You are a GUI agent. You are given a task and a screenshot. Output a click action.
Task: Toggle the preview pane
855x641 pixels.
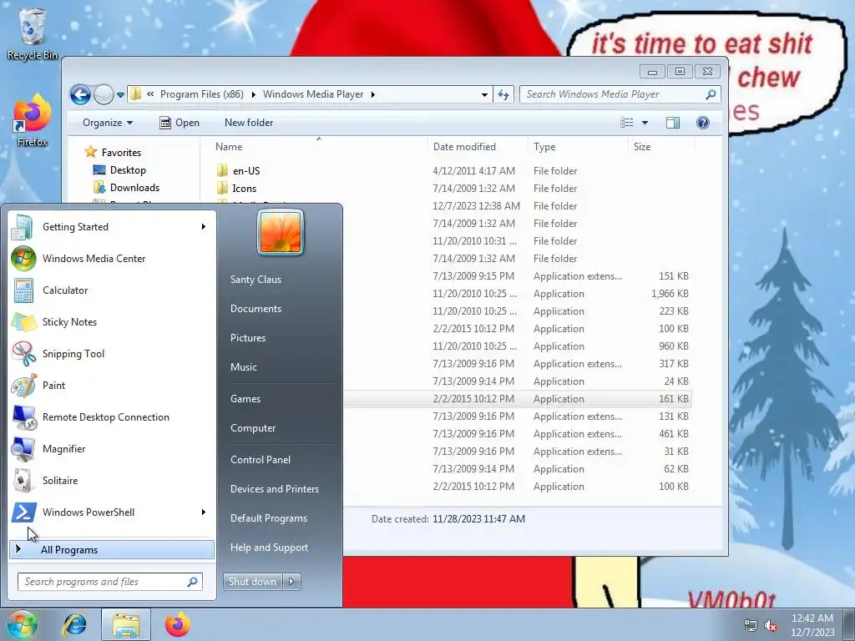pyautogui.click(x=673, y=123)
